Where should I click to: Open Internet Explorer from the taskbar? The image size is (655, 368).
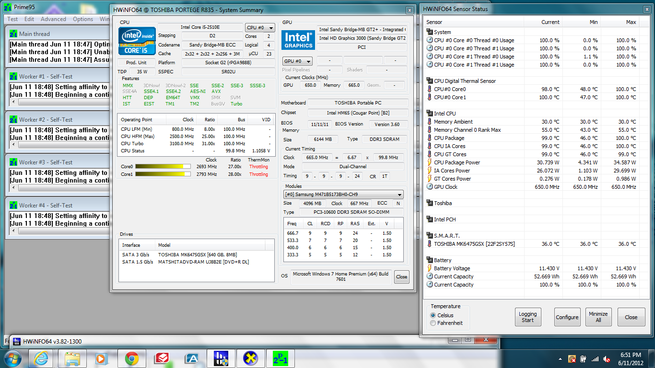pyautogui.click(x=42, y=358)
